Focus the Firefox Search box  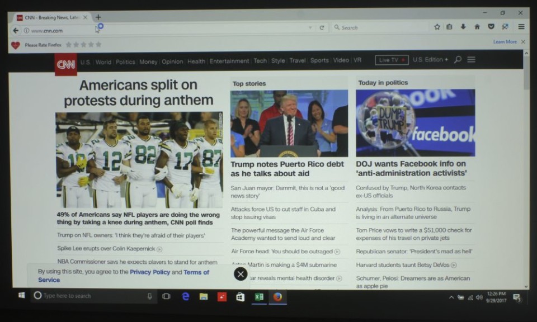[x=380, y=27]
